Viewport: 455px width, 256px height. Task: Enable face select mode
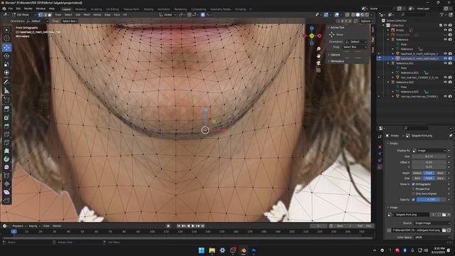pos(50,14)
